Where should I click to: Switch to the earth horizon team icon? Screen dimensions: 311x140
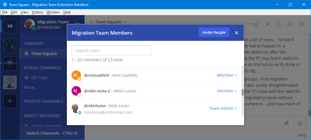(10, 64)
